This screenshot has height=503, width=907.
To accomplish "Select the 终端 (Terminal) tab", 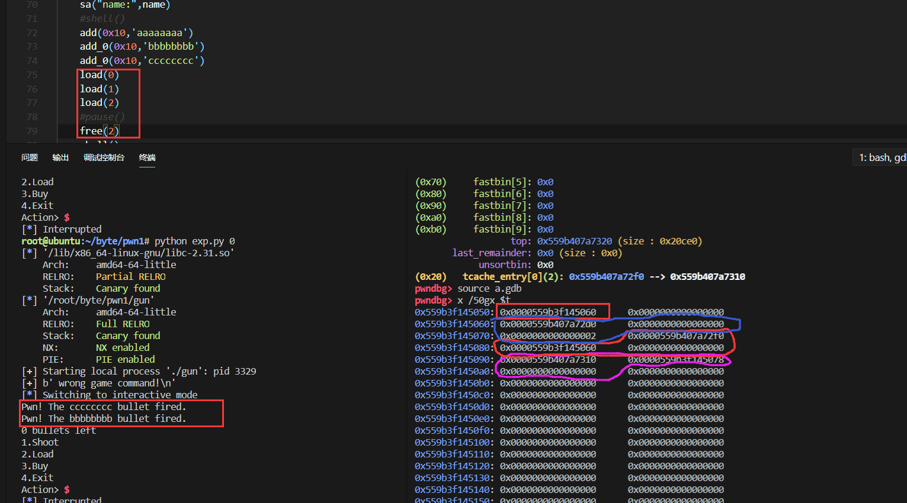I will 148,157.
